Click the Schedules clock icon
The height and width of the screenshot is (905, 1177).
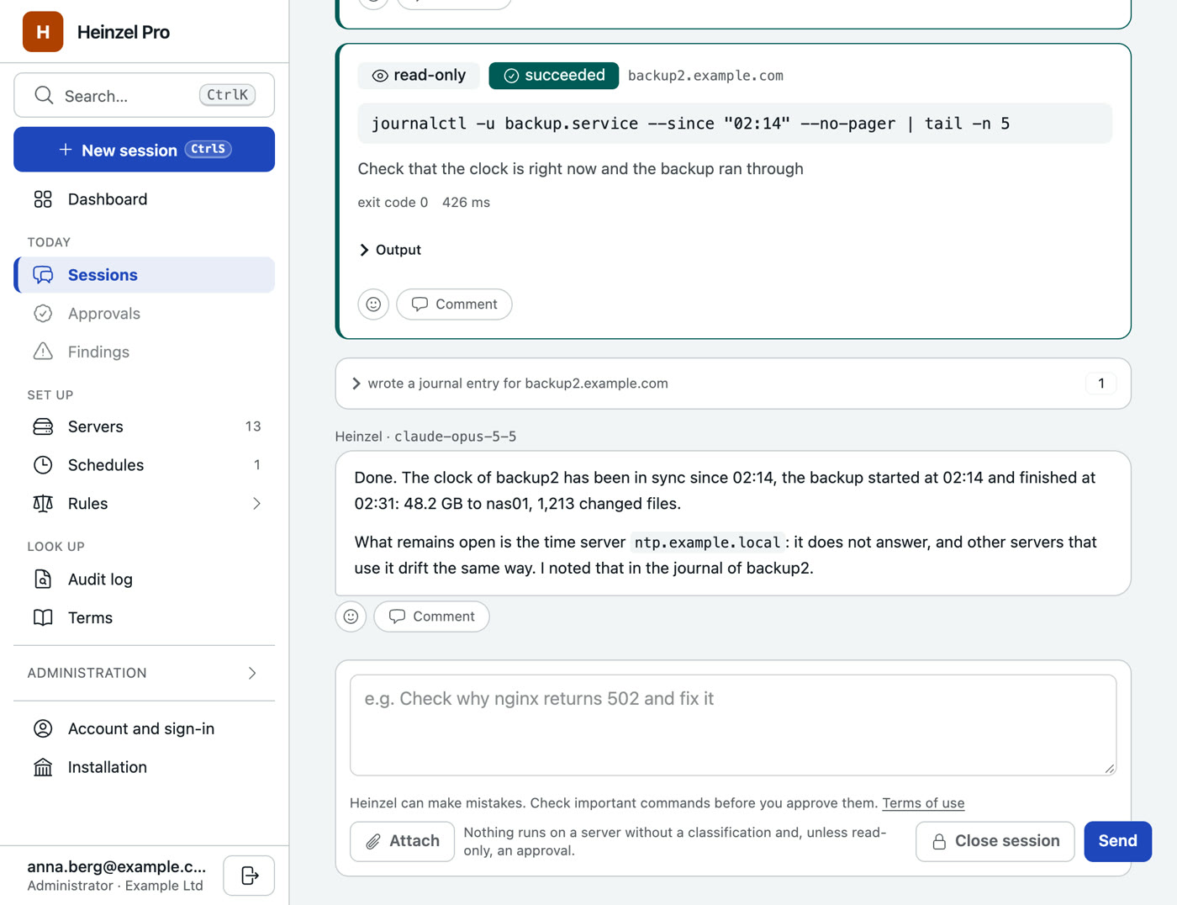coord(43,465)
